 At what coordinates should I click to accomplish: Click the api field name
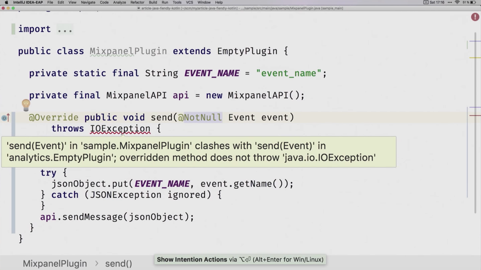pos(181,95)
